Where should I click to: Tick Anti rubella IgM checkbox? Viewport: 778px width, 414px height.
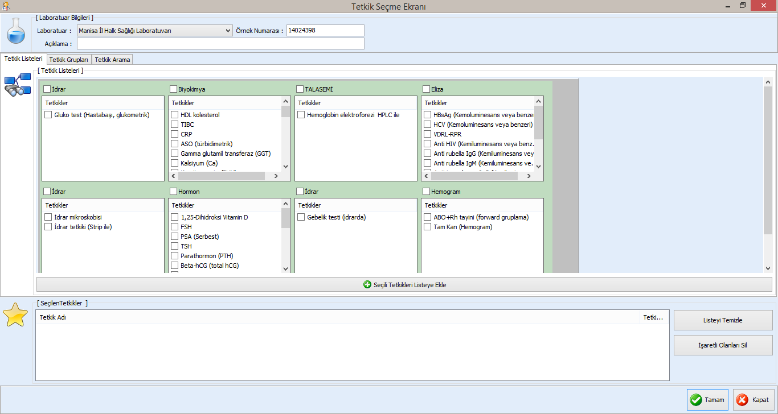pos(428,163)
